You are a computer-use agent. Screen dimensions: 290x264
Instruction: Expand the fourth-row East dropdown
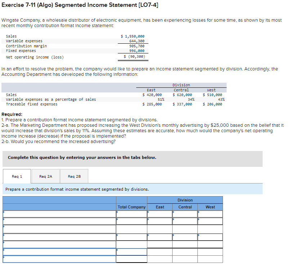[x=148, y=235]
